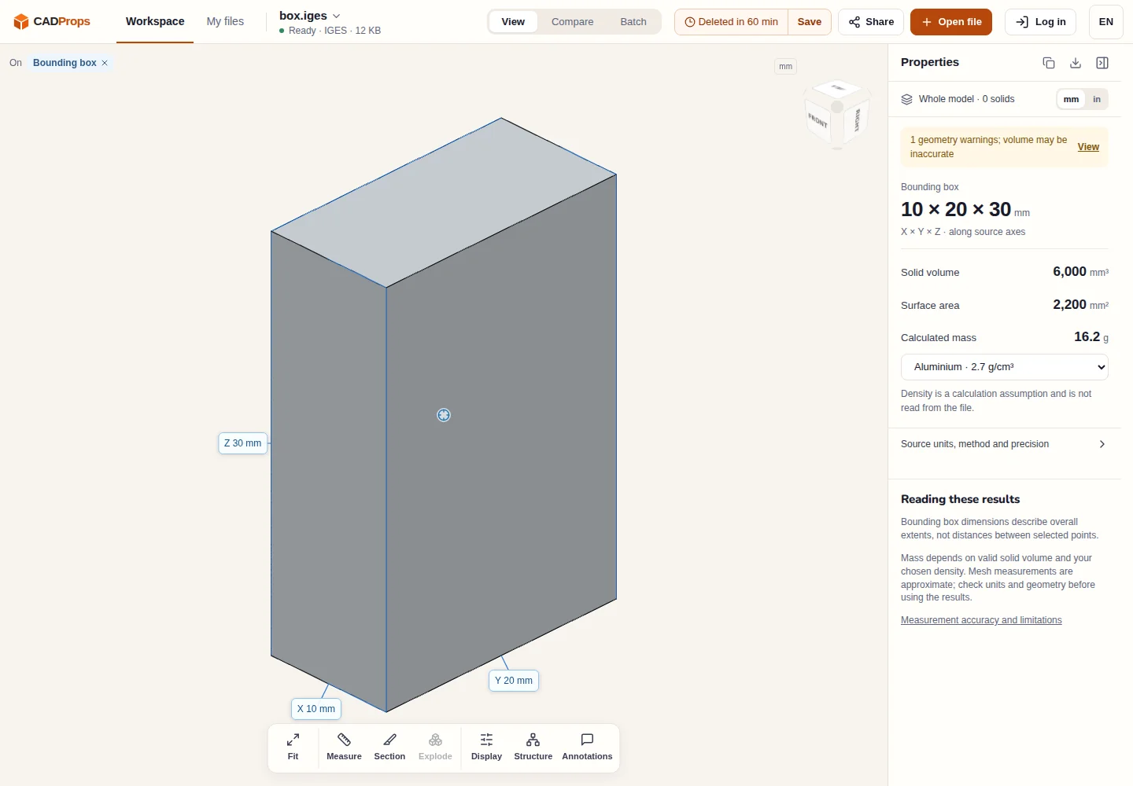
Task: Open the Aluminium material density dropdown
Action: [1005, 367]
